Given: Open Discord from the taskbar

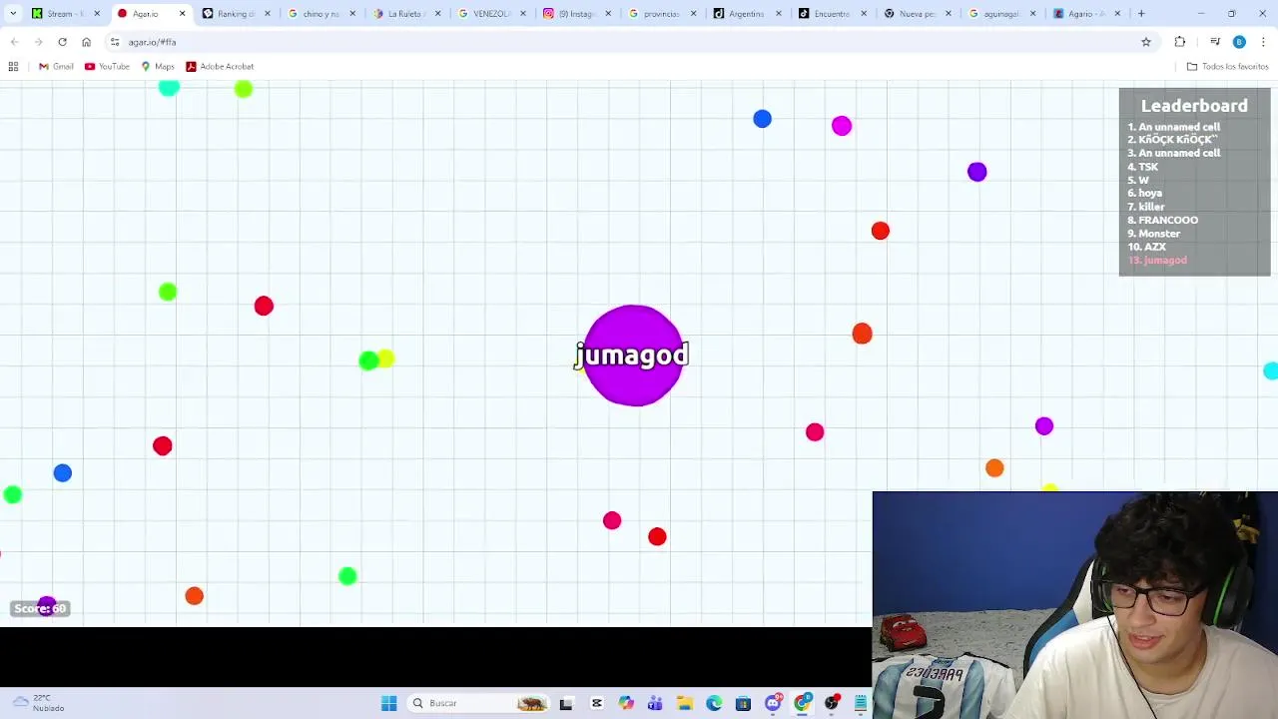Looking at the screenshot, I should point(773,703).
